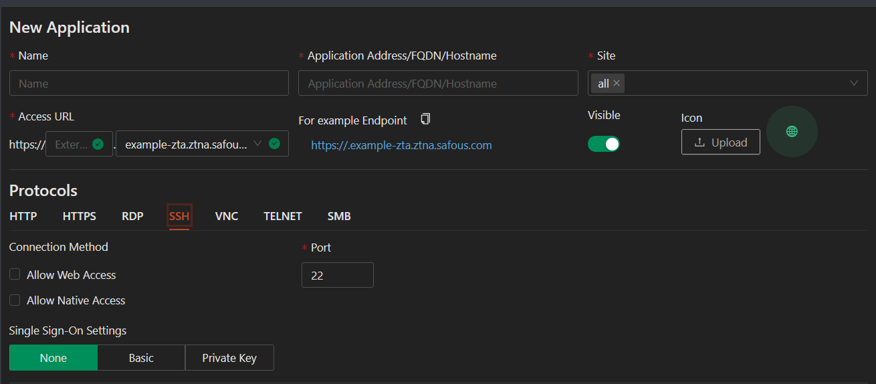
Task: Select Basic single sign-on option
Action: pyautogui.click(x=141, y=358)
